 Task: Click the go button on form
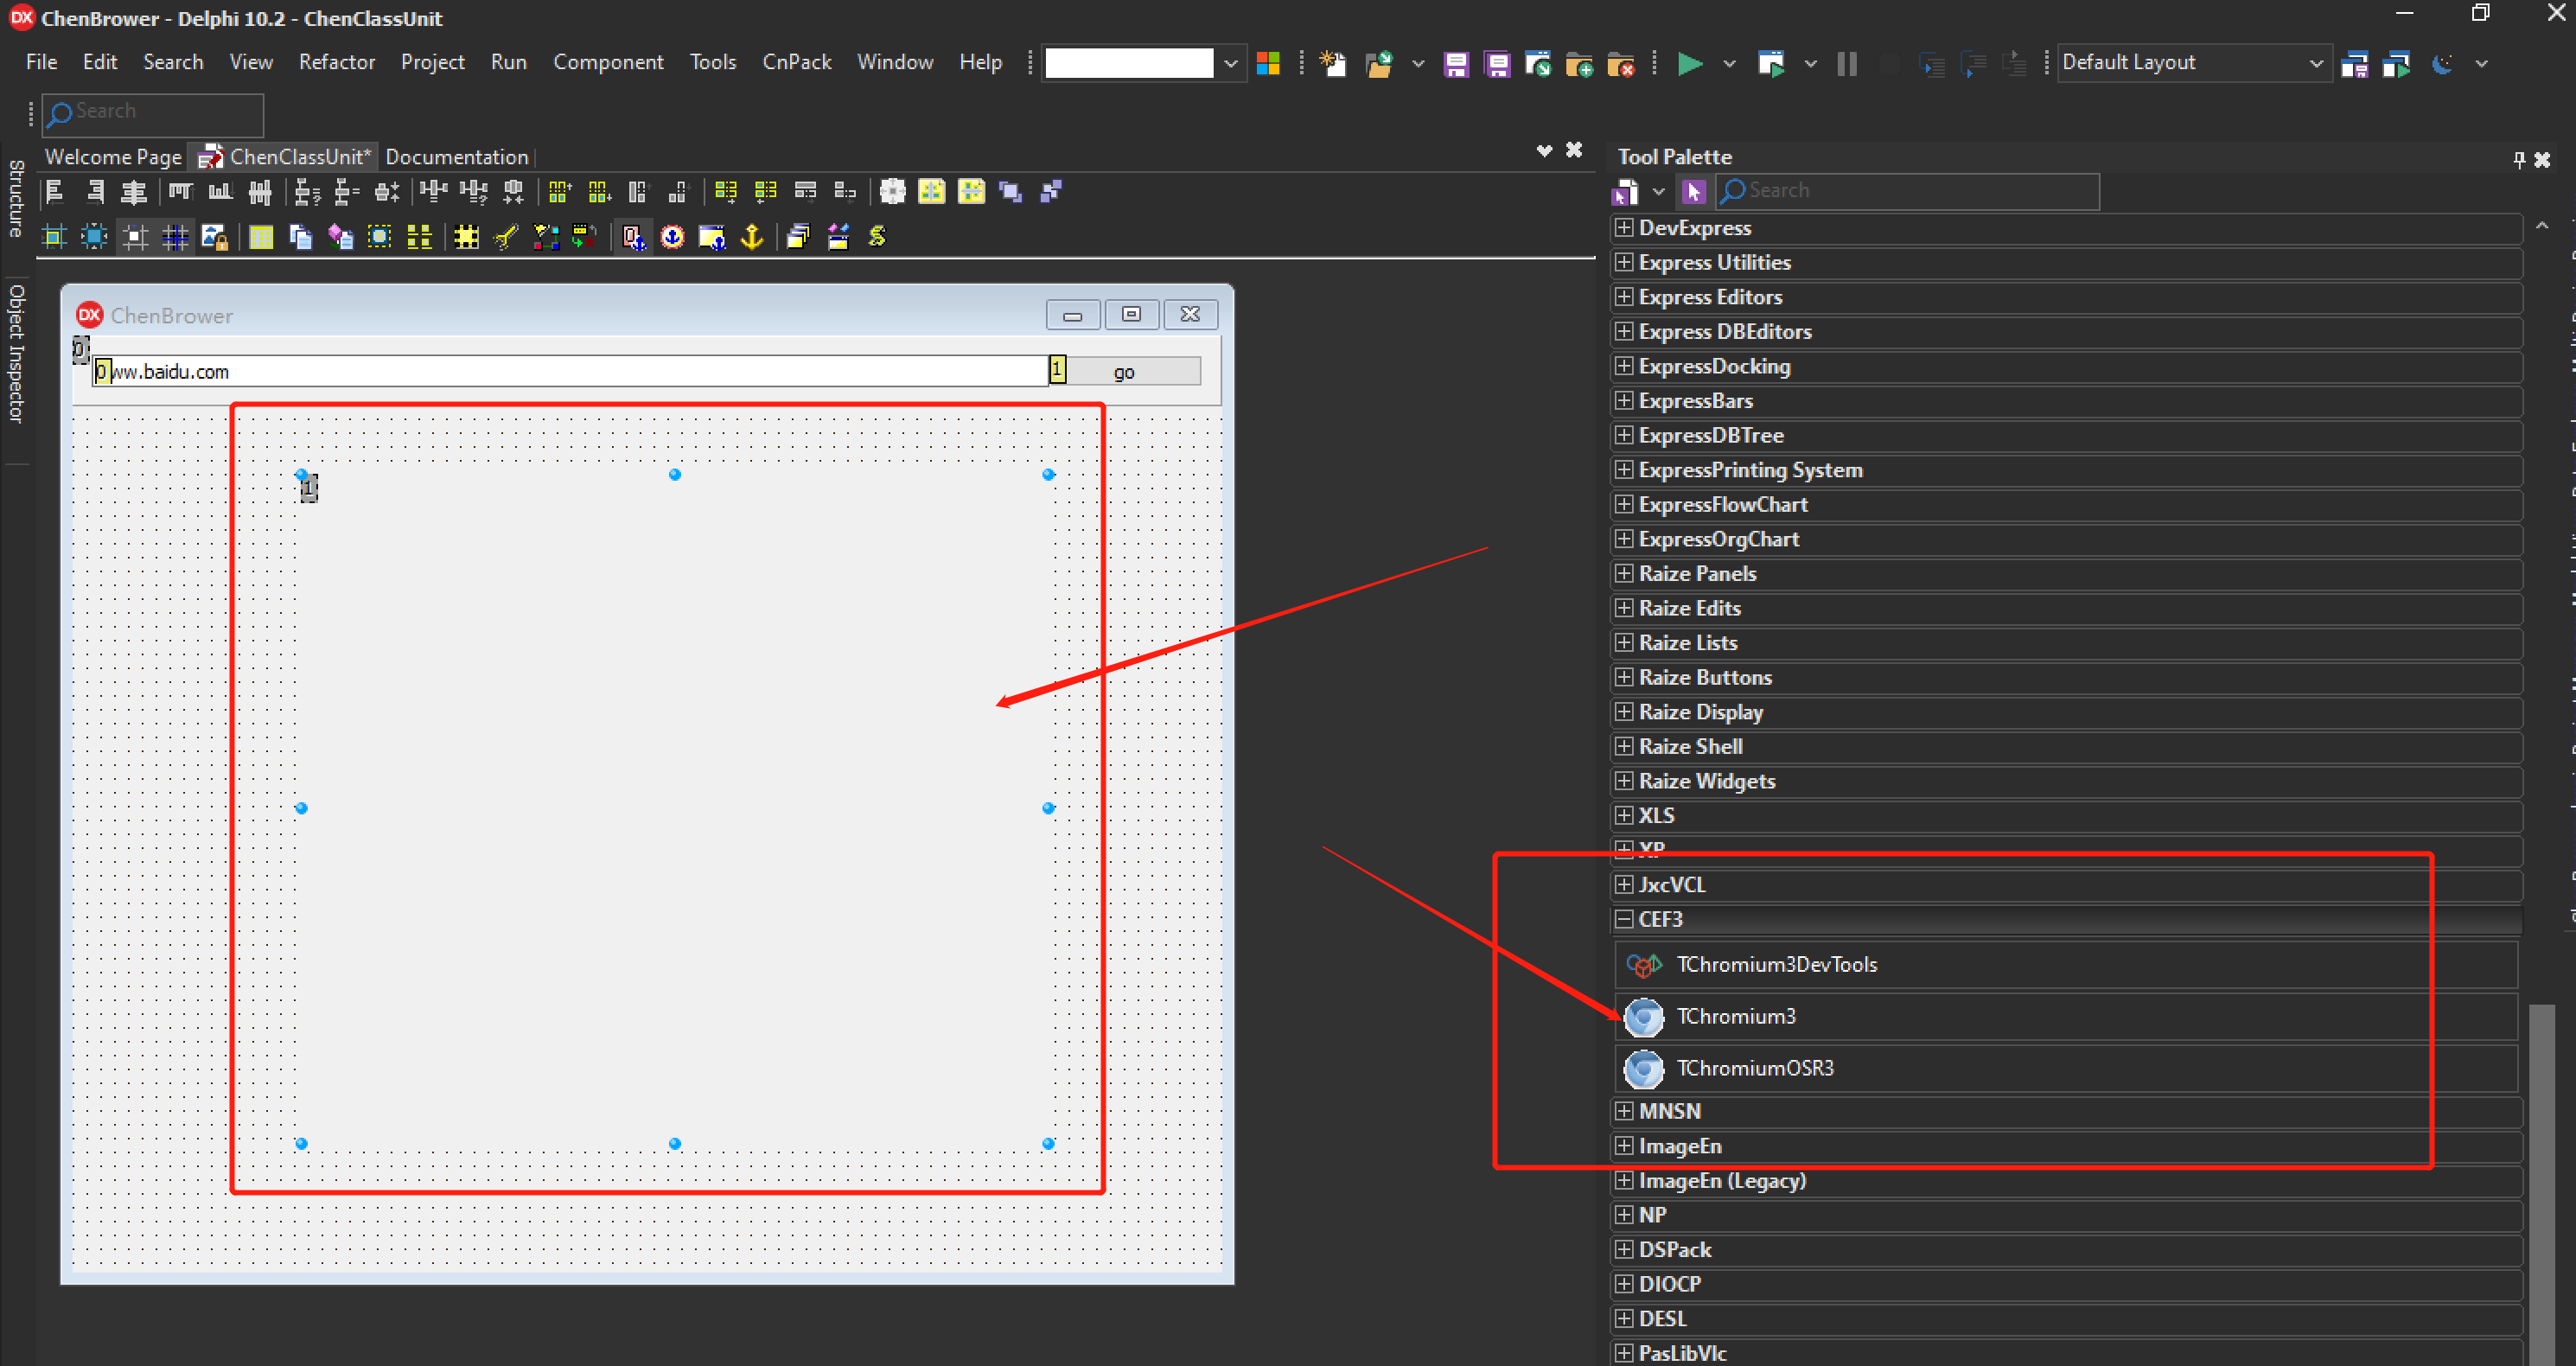click(x=1123, y=372)
